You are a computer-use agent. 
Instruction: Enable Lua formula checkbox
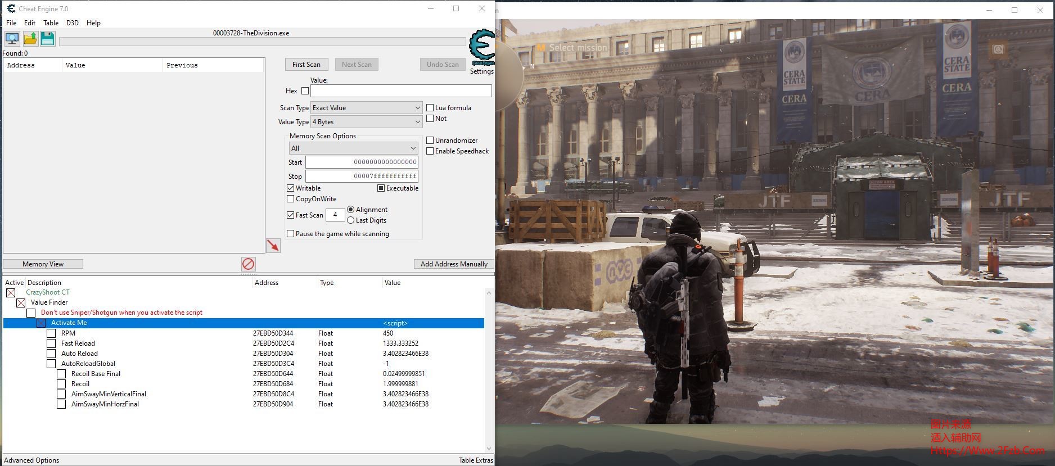coord(430,107)
